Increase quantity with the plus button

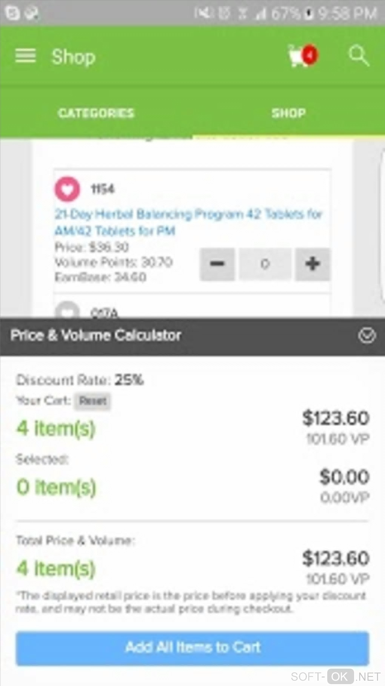tap(312, 264)
